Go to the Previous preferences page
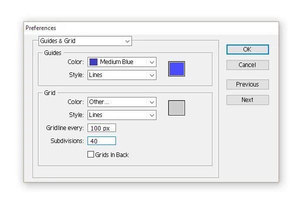Viewport: 300px width, 207px height. 247,84
